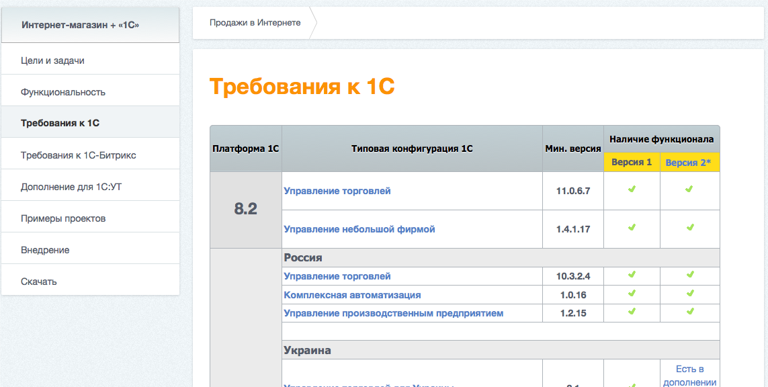Viewport: 768px width, 387px height.
Task: Select Требования к 1С in the sidebar
Action: (90, 124)
